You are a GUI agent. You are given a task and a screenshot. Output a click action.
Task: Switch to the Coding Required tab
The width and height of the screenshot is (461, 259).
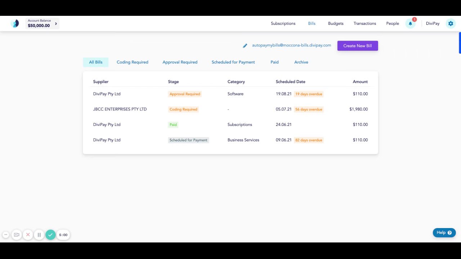[x=133, y=62]
